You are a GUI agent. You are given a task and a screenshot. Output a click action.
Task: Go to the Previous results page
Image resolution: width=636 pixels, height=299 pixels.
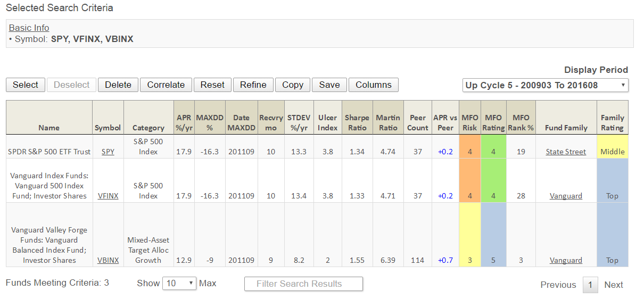(558, 285)
